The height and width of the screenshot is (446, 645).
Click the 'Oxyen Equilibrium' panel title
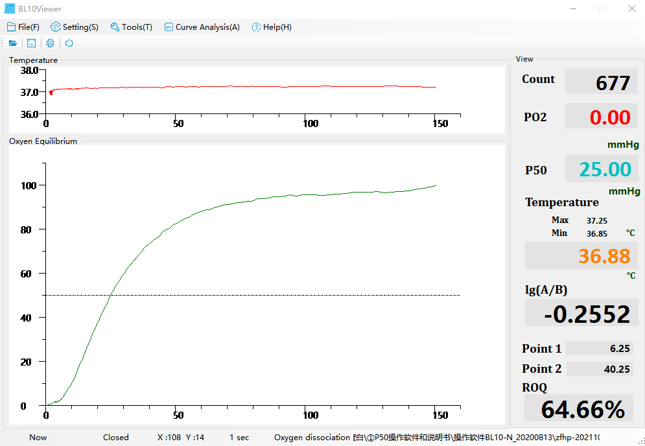coord(43,141)
